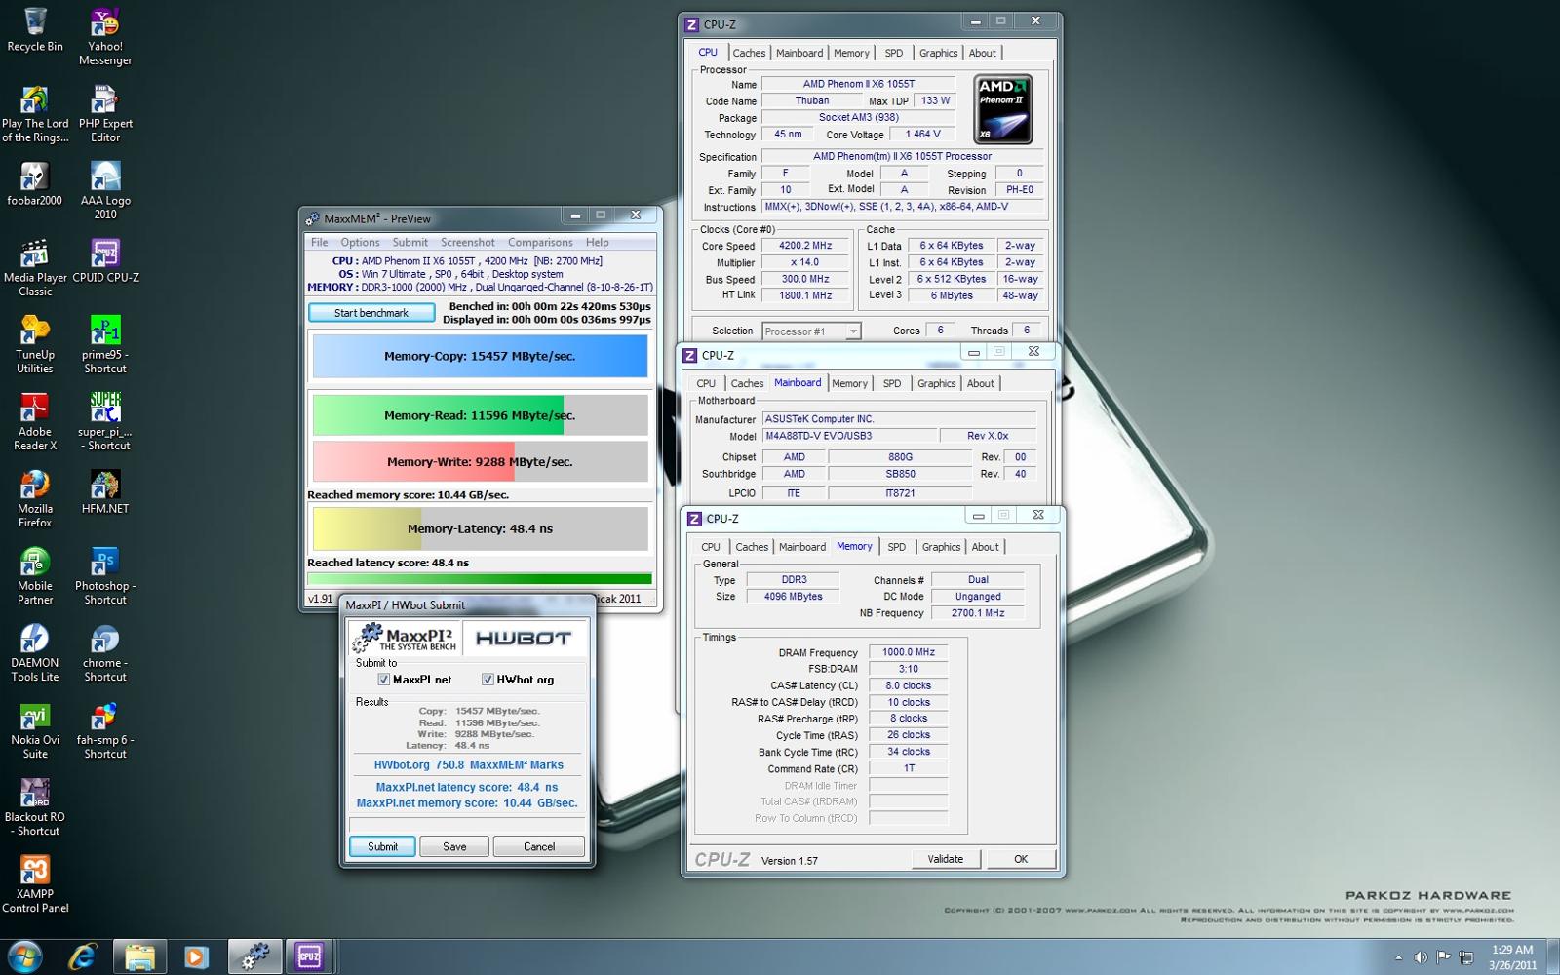Open the Processor #1 selection dropdown
Image resolution: width=1560 pixels, height=975 pixels.
[811, 331]
